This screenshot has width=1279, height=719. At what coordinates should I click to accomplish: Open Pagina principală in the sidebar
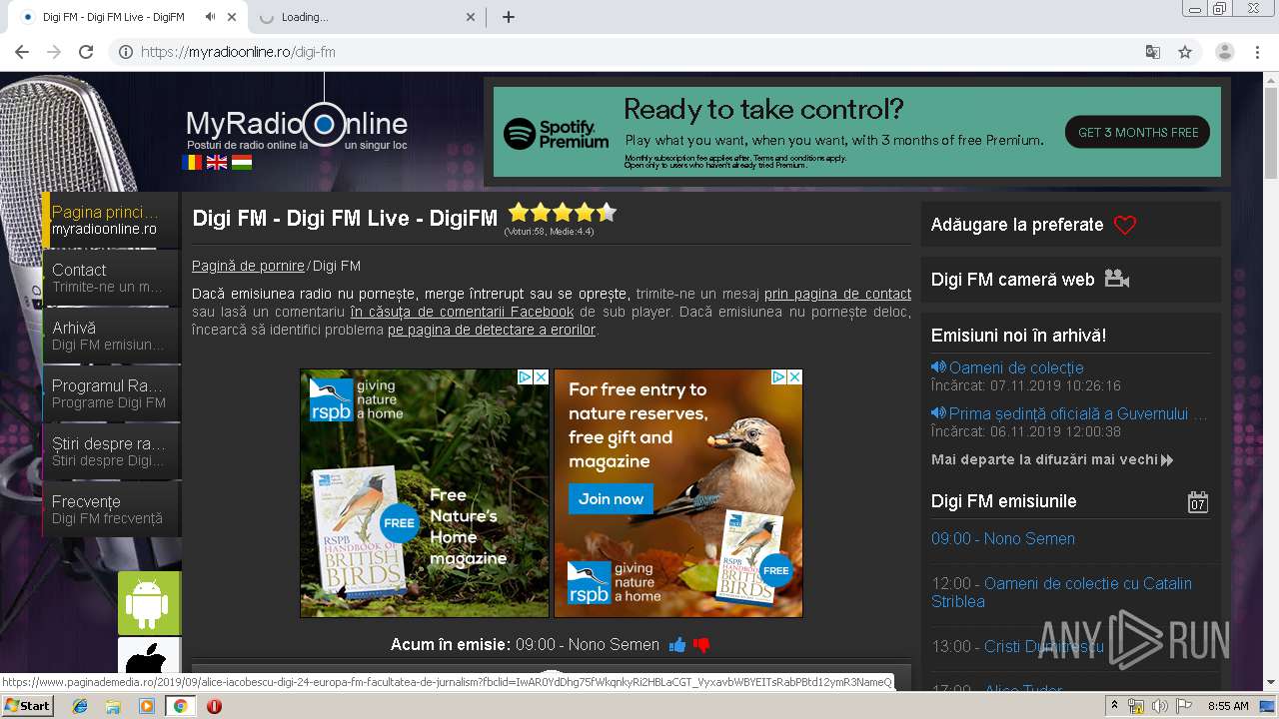pos(110,220)
